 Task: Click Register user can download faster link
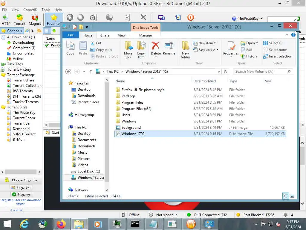(x=21, y=202)
